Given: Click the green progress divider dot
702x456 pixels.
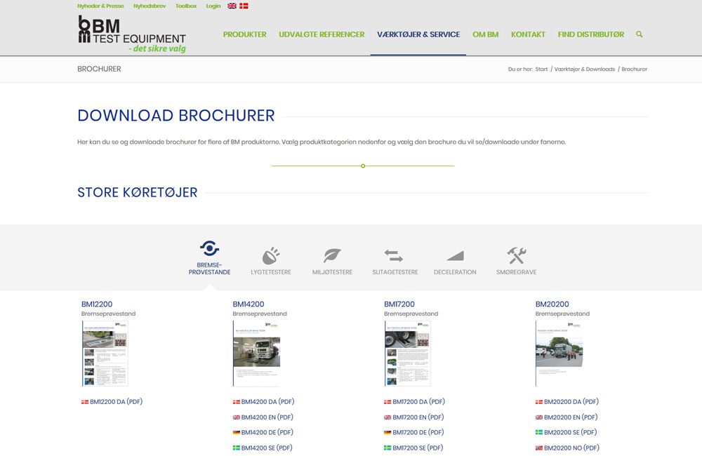Looking at the screenshot, I should point(363,166).
